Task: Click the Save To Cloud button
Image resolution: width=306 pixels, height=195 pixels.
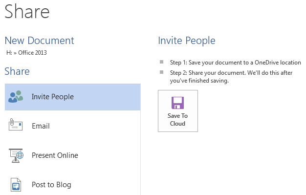Action: tap(178, 111)
